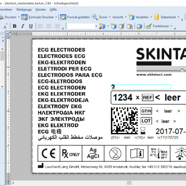Image resolution: width=186 pixels, height=186 pixels.
Task: Select the Ag AgCl symbol
Action: (93, 153)
